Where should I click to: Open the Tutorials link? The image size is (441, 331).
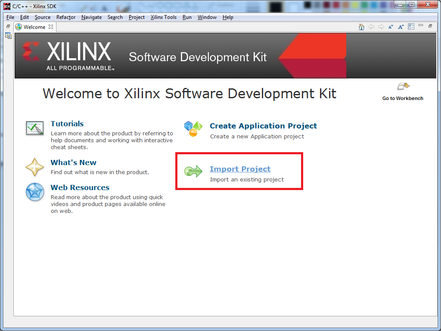pos(67,124)
